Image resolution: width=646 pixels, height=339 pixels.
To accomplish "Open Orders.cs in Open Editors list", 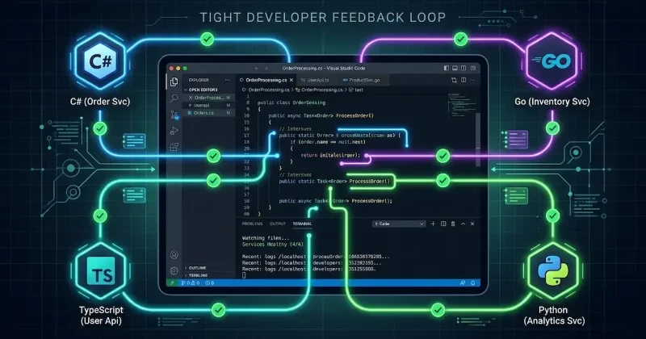I will 208,112.
